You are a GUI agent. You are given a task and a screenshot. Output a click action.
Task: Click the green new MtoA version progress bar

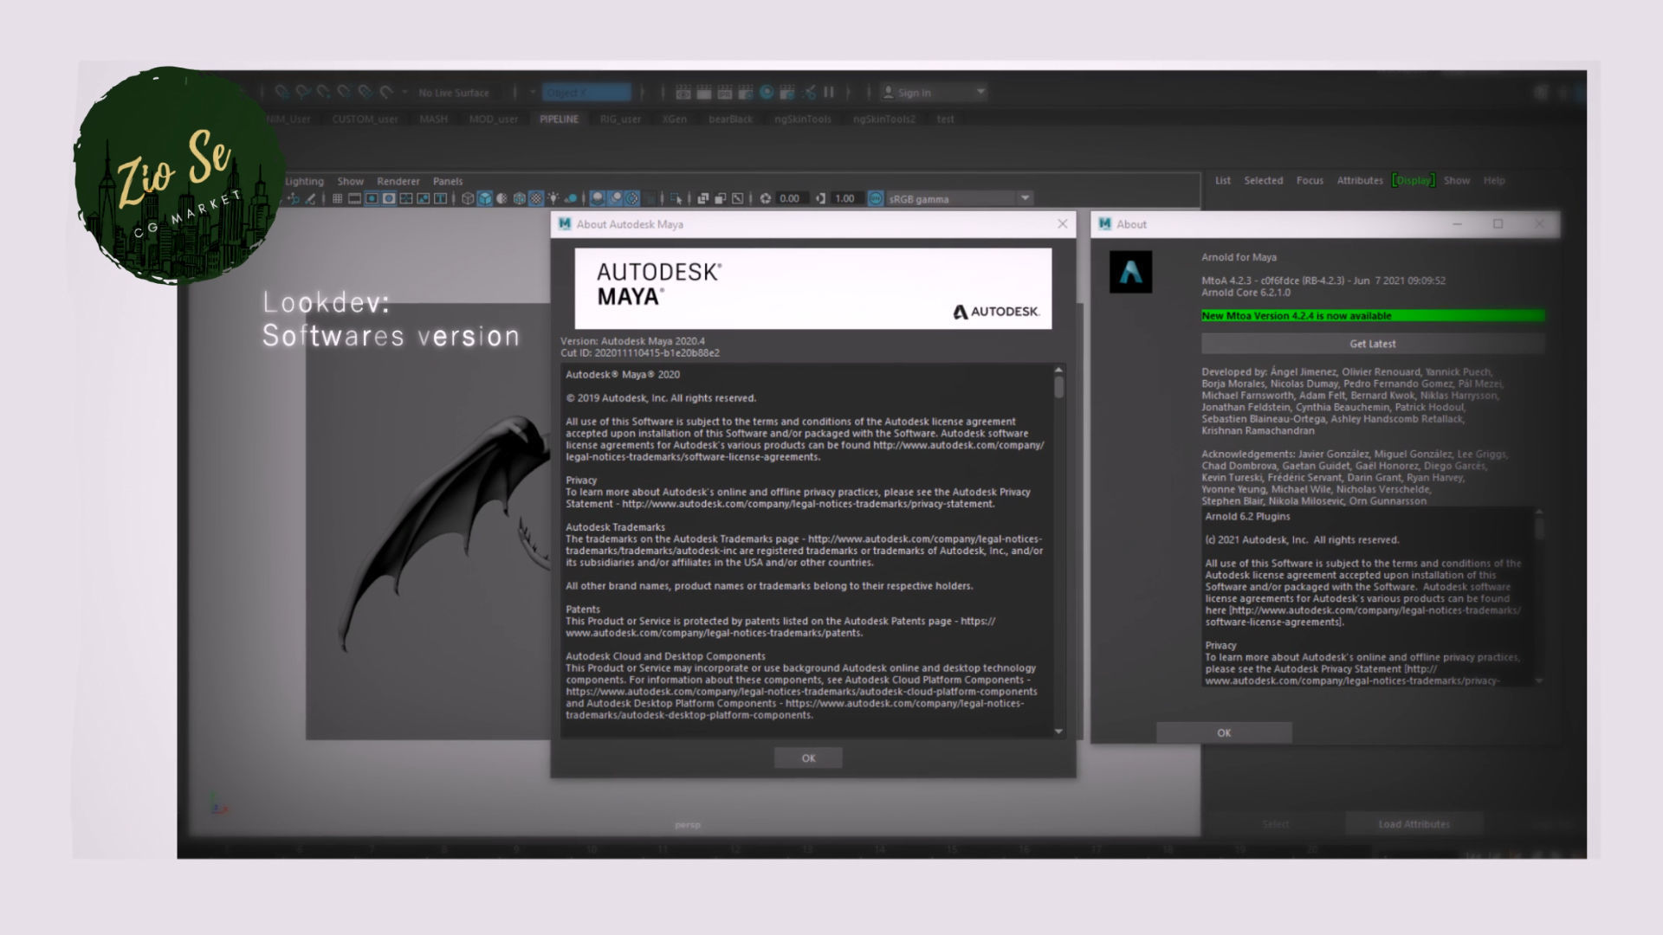[1372, 316]
